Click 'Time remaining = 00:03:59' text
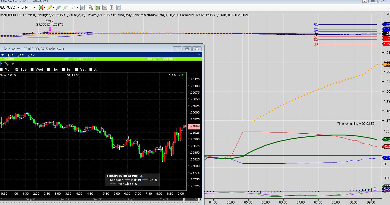The height and width of the screenshot is (205, 390). (356, 124)
